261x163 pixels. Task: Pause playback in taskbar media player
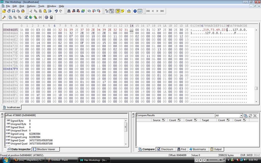click(200, 160)
